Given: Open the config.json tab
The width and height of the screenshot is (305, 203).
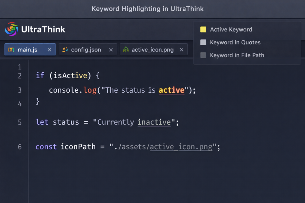Looking at the screenshot, I should (x=88, y=49).
